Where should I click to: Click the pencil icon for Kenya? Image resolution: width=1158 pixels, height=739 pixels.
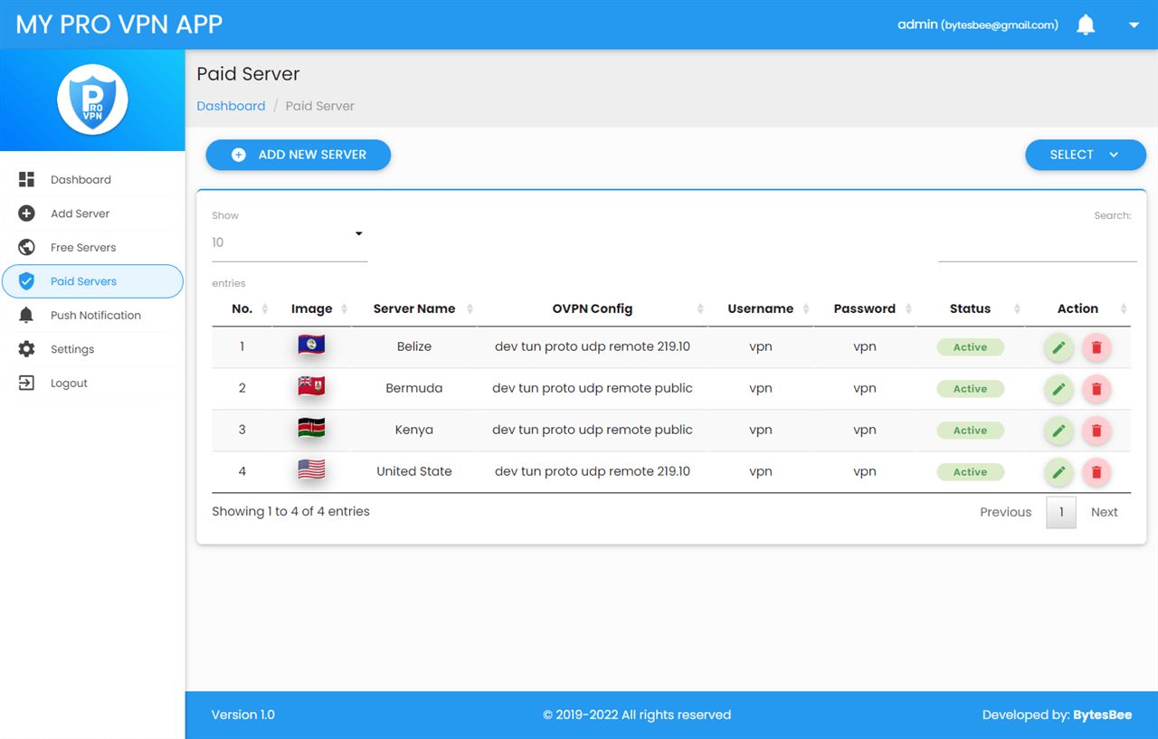tap(1058, 431)
